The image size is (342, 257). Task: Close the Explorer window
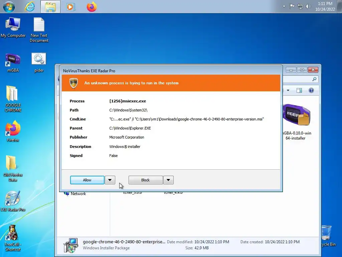click(313, 70)
